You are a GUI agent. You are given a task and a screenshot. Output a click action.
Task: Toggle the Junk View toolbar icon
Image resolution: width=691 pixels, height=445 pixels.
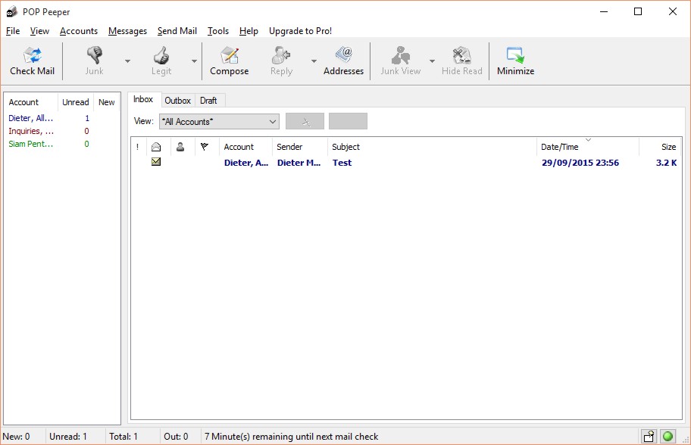point(401,55)
